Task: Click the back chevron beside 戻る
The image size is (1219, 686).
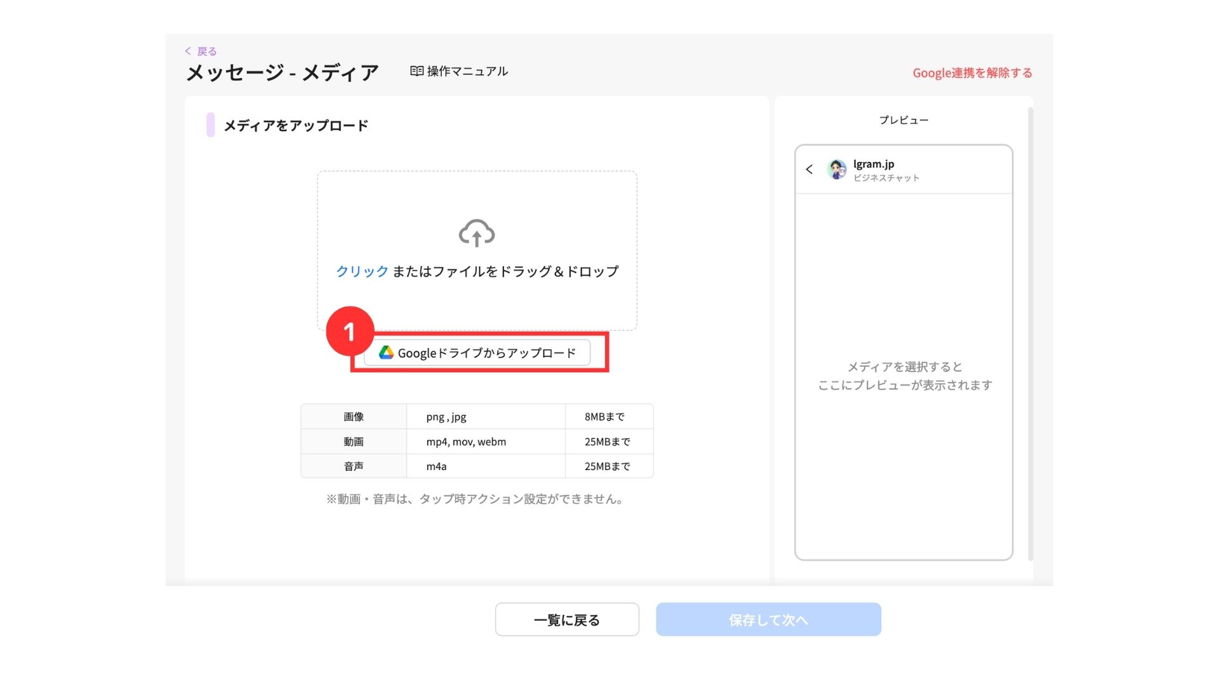Action: [188, 51]
